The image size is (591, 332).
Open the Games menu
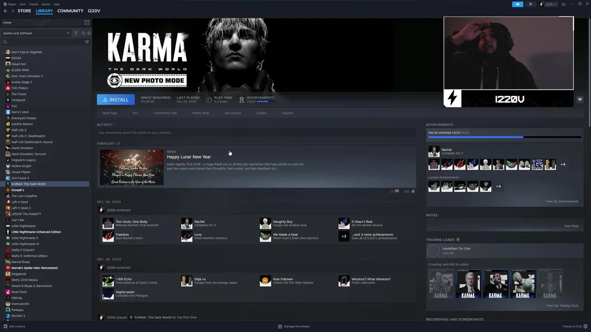(x=46, y=4)
